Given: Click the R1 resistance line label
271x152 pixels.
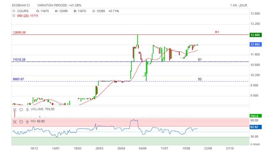Looking at the screenshot, I should pos(217,32).
